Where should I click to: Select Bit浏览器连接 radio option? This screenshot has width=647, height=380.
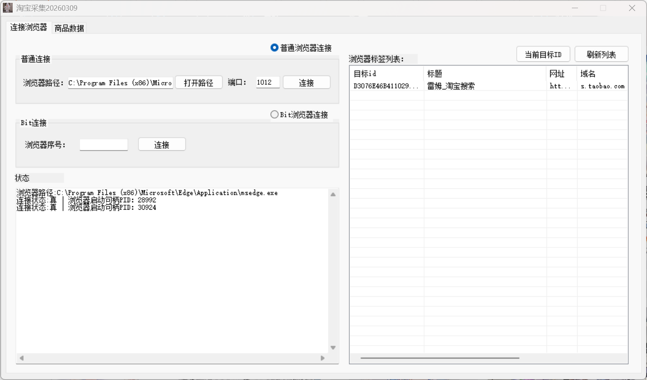(x=274, y=115)
